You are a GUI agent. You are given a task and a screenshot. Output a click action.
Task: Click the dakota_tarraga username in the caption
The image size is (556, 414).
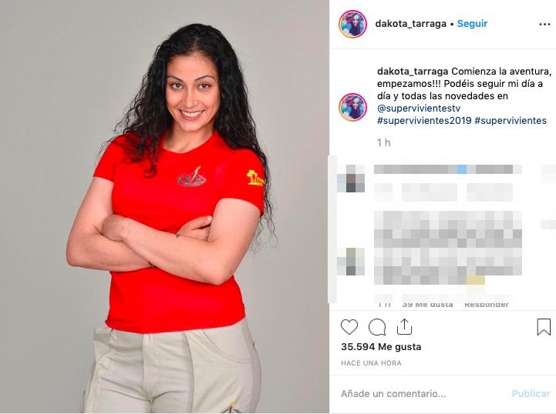coord(413,72)
